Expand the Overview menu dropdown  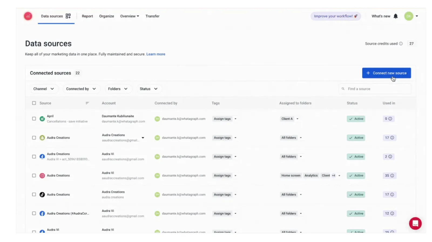tap(130, 16)
